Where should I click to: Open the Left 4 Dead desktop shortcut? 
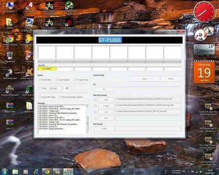29,7
